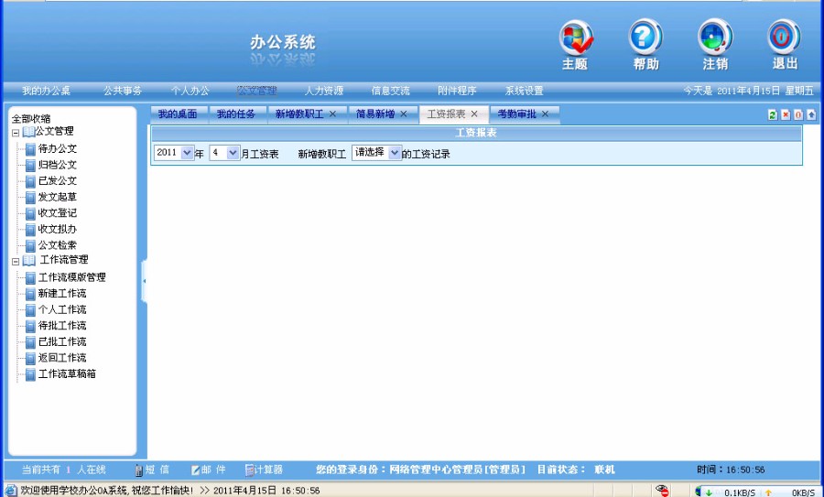Click the IE page icon in status bar
This screenshot has height=497, width=824.
10,491
